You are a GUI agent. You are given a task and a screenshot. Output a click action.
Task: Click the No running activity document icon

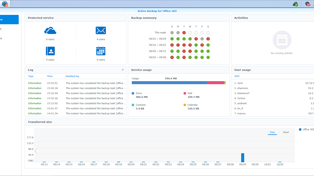tap(282, 40)
